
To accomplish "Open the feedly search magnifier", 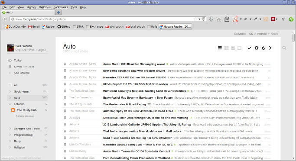I will 284,48.
